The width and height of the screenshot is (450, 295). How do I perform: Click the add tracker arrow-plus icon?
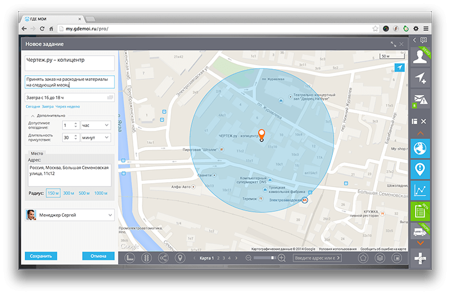point(420,78)
